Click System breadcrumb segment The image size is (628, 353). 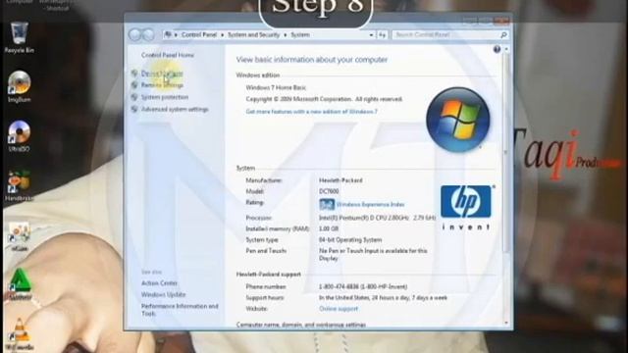pyautogui.click(x=300, y=35)
